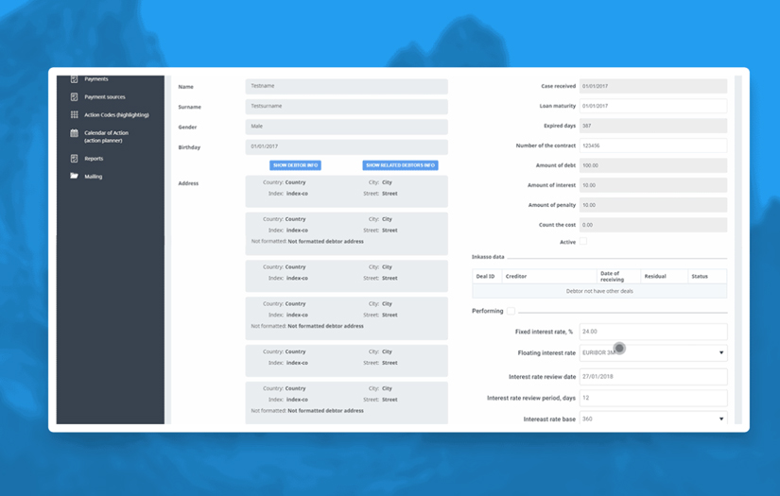Toggle the Performing checkbox
This screenshot has width=780, height=496.
pyautogui.click(x=511, y=311)
